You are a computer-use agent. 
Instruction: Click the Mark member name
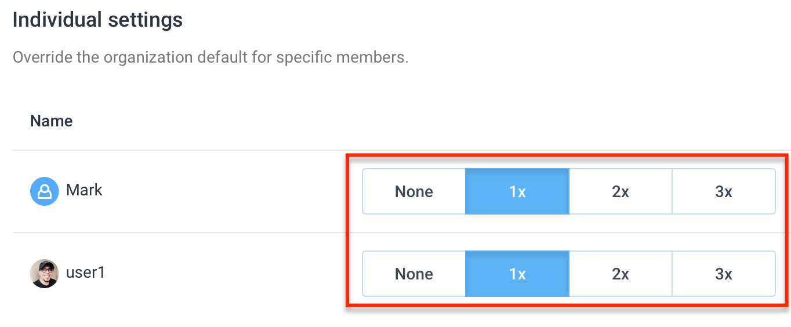tap(84, 190)
